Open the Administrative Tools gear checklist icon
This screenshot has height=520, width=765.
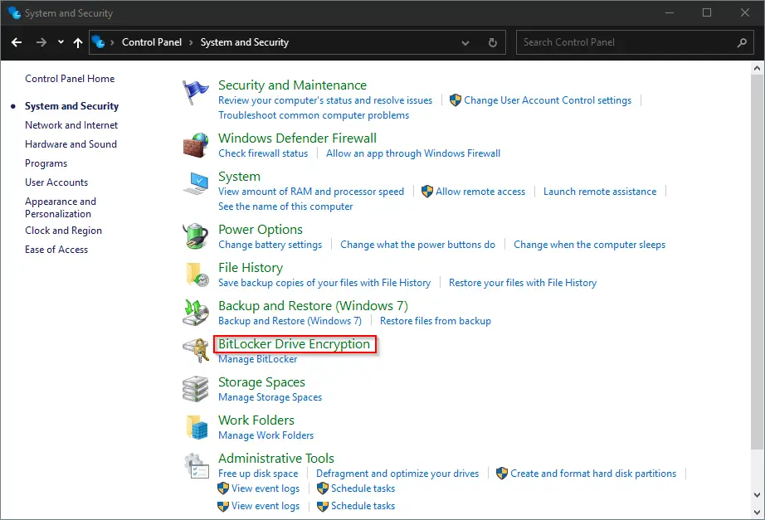tap(197, 465)
